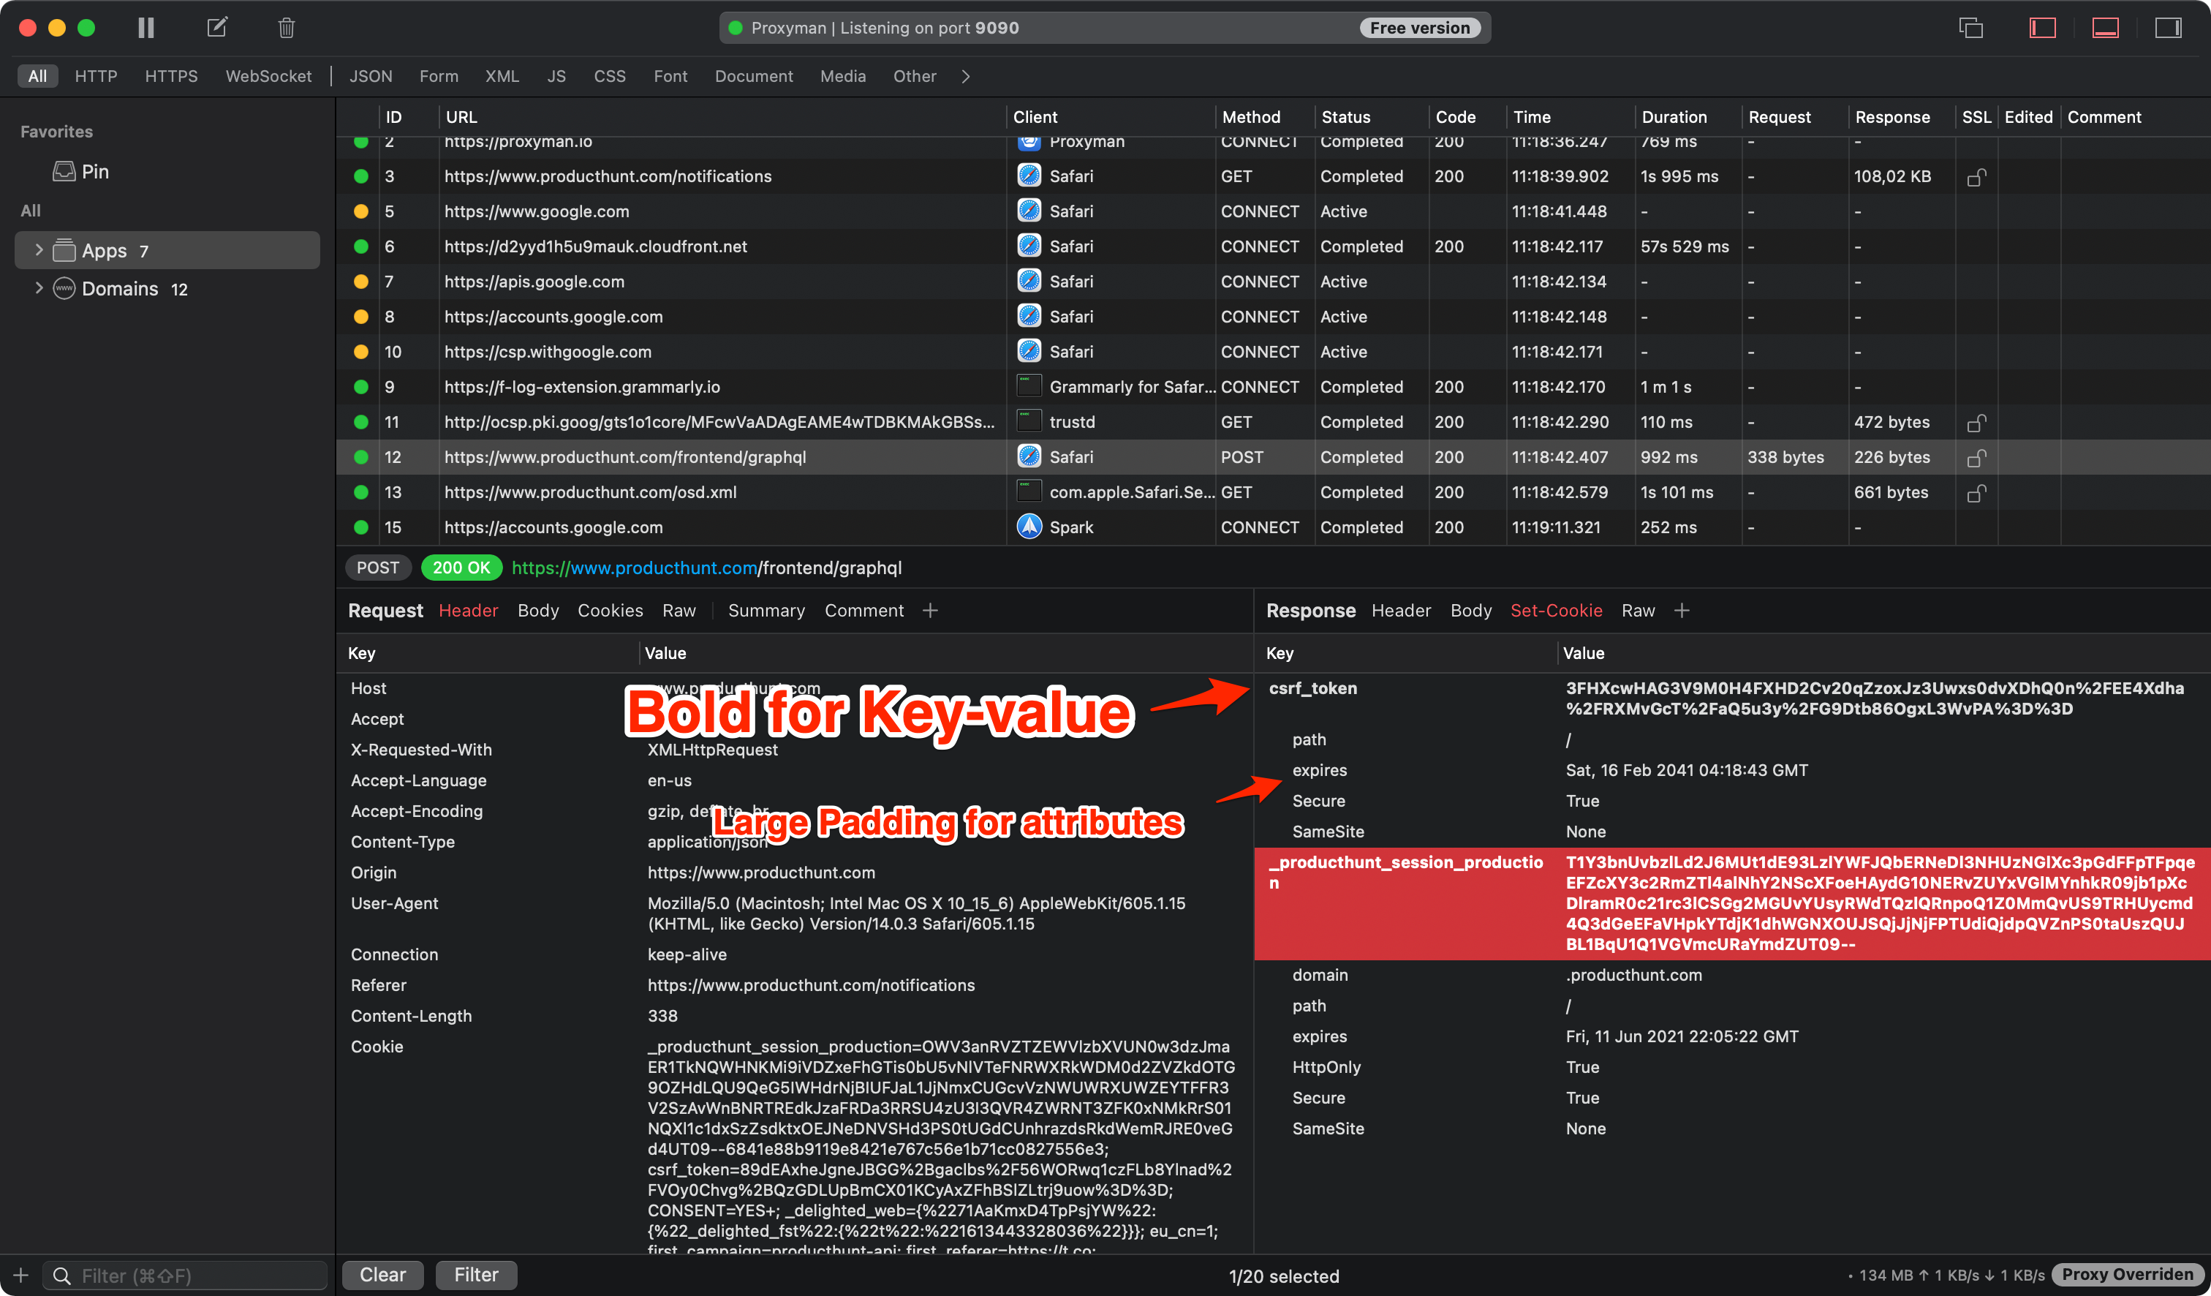Image resolution: width=2211 pixels, height=1296 pixels.
Task: Switch to the Set-Cookie response tab
Action: (1557, 610)
